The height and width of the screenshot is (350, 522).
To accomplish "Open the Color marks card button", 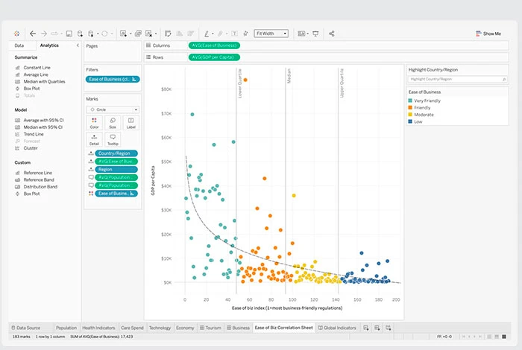I will point(94,123).
